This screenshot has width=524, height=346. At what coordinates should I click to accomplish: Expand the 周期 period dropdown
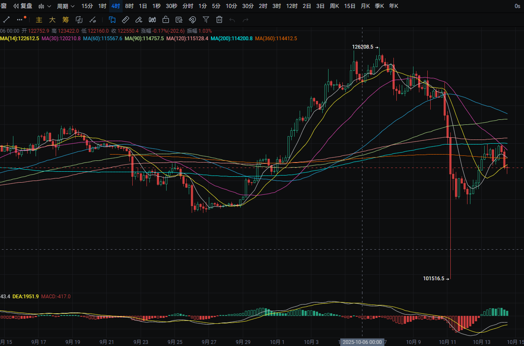[x=66, y=6]
